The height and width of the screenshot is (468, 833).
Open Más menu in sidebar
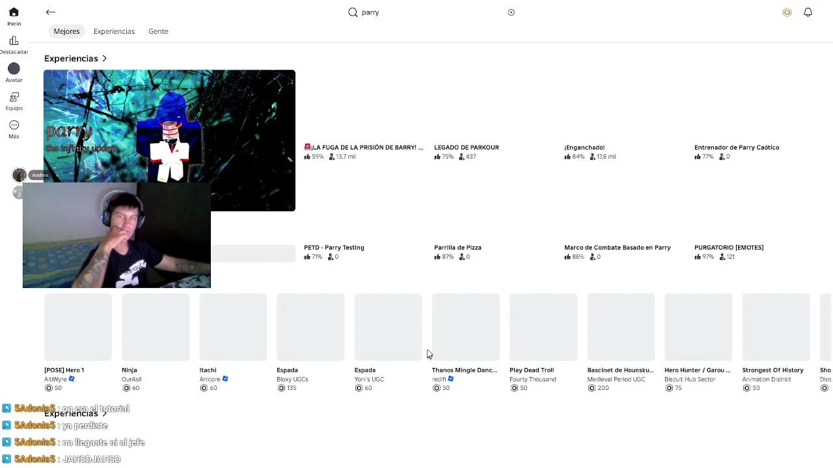(14, 125)
